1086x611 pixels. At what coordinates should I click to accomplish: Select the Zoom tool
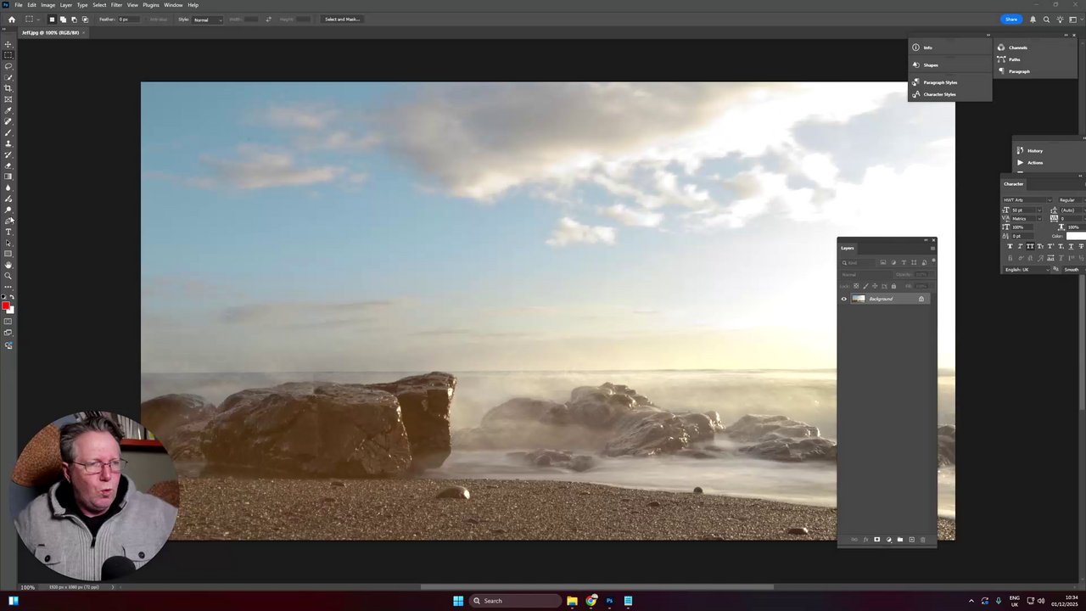tap(8, 276)
